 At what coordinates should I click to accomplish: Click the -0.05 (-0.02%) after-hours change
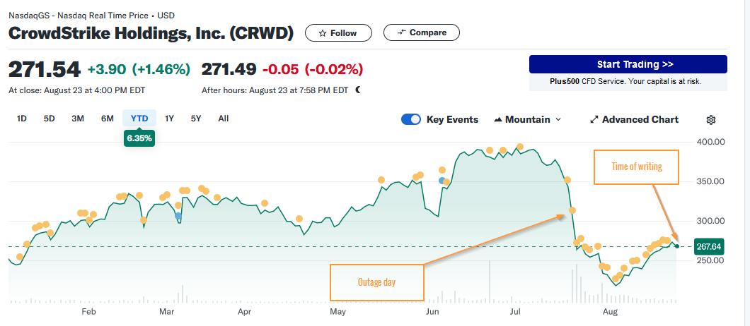[x=312, y=70]
